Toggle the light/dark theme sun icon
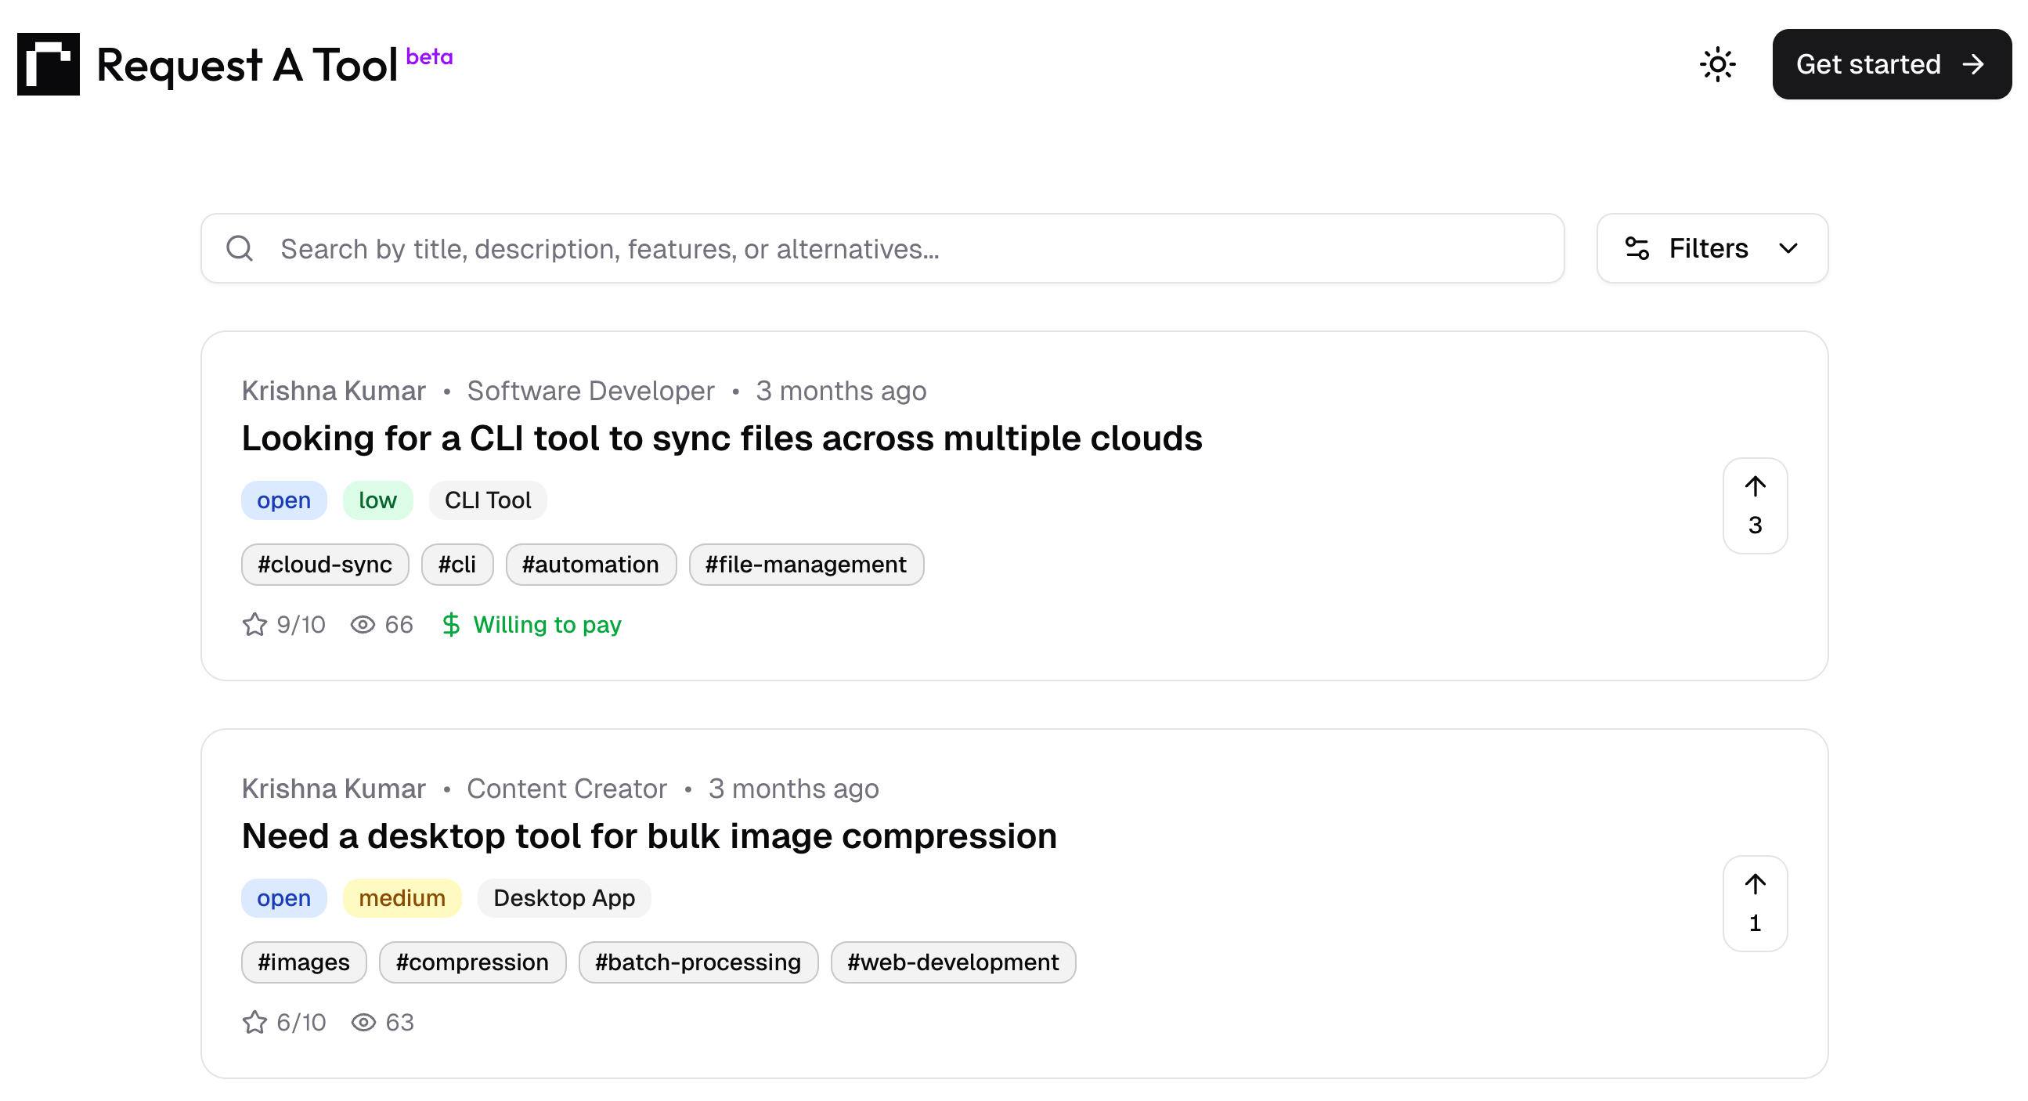This screenshot has height=1101, width=2028. click(1716, 63)
